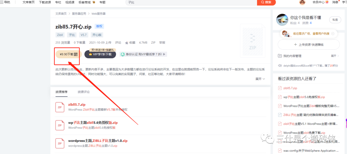Open 下载资源 in top navigation
The image size is (347, 154).
point(45,2)
